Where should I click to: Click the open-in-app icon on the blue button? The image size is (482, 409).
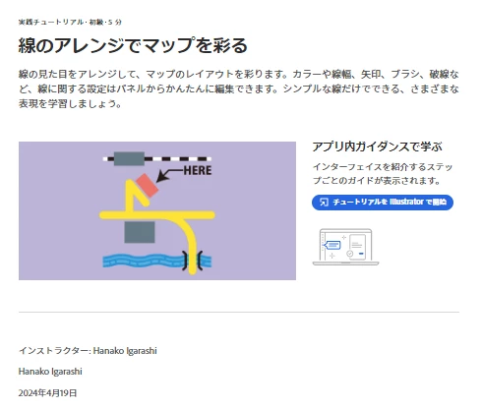(x=324, y=203)
